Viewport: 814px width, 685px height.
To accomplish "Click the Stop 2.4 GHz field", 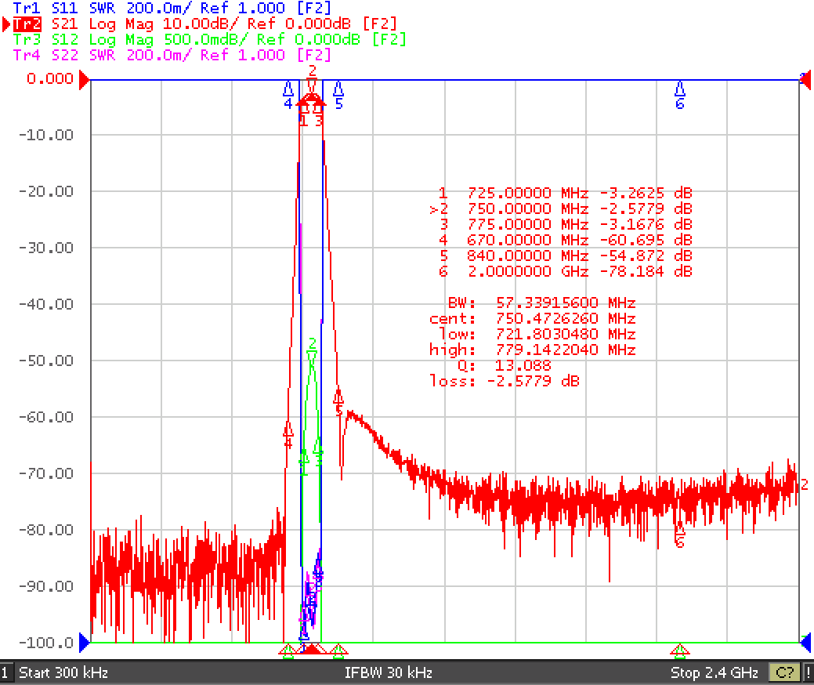I will coord(715,672).
